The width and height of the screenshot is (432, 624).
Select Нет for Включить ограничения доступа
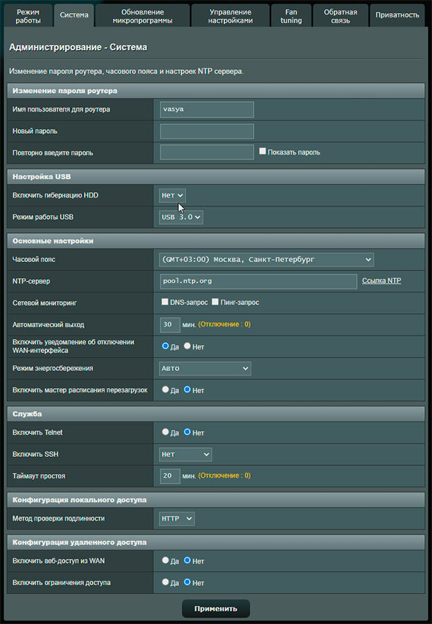tap(187, 582)
